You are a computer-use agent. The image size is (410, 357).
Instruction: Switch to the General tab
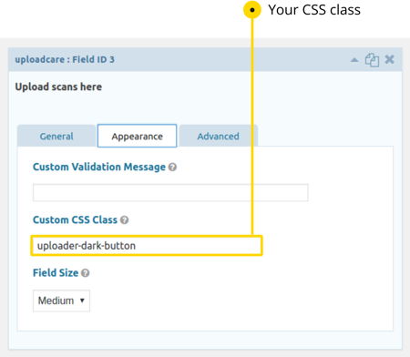click(56, 136)
